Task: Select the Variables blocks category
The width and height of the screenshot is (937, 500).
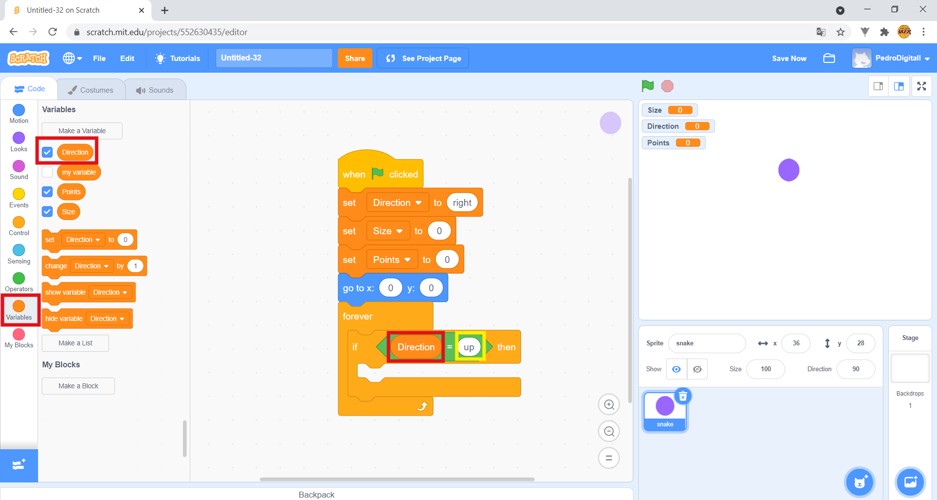Action: [19, 310]
